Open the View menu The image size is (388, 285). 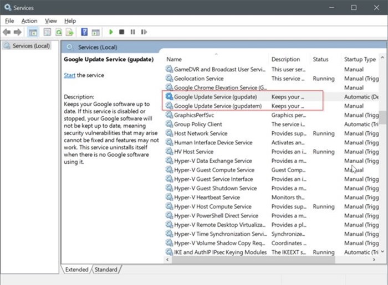(x=51, y=21)
